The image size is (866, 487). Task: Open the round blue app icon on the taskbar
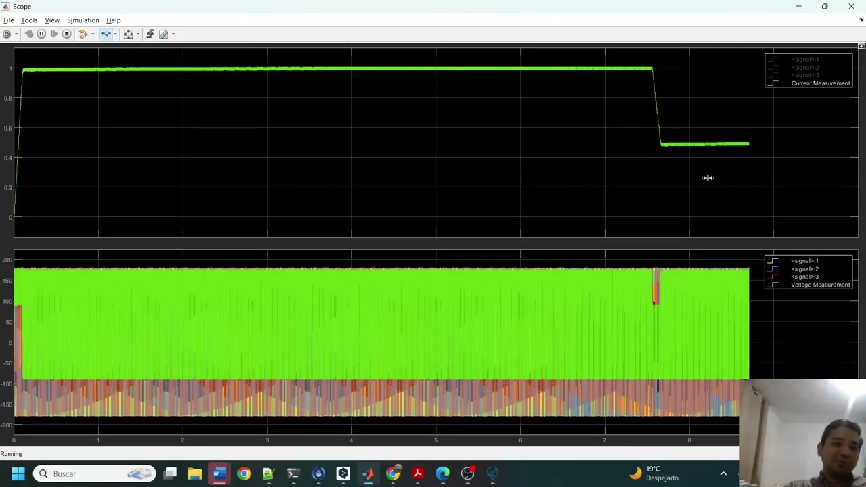coord(319,473)
